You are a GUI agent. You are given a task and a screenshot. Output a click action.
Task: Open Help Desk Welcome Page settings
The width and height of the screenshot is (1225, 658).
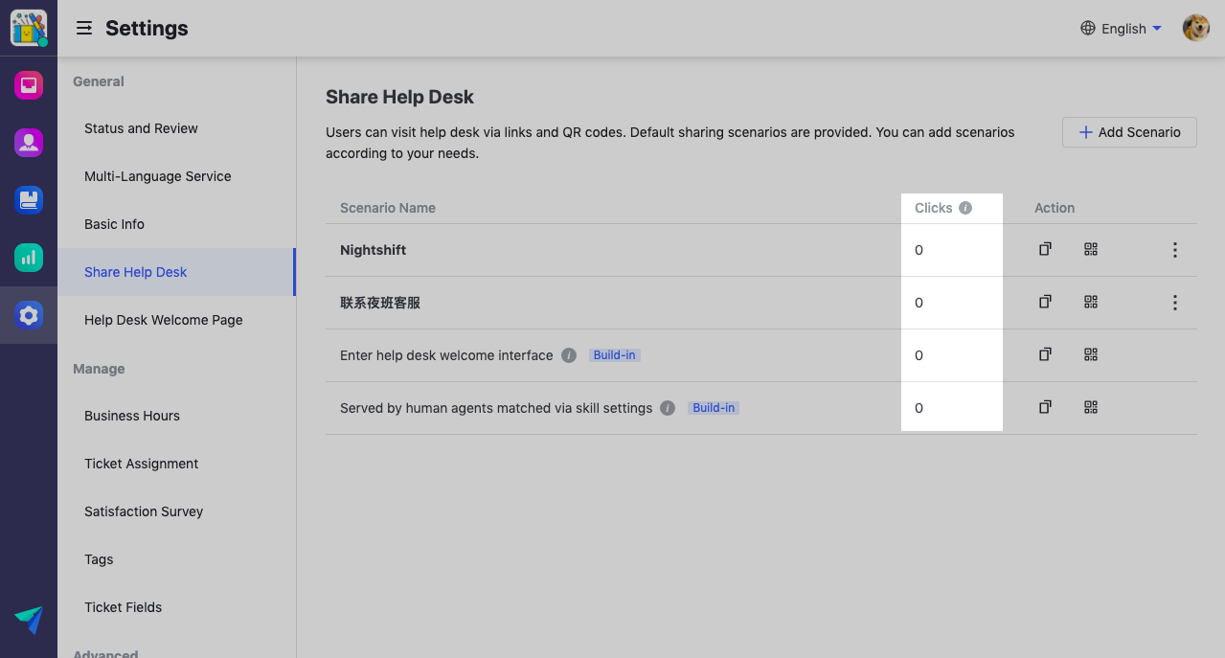pyautogui.click(x=163, y=320)
